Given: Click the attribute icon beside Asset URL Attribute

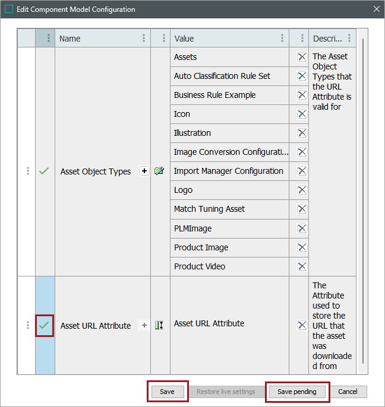Looking at the screenshot, I should point(159,325).
